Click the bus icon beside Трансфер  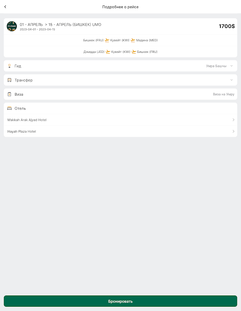pos(9,80)
